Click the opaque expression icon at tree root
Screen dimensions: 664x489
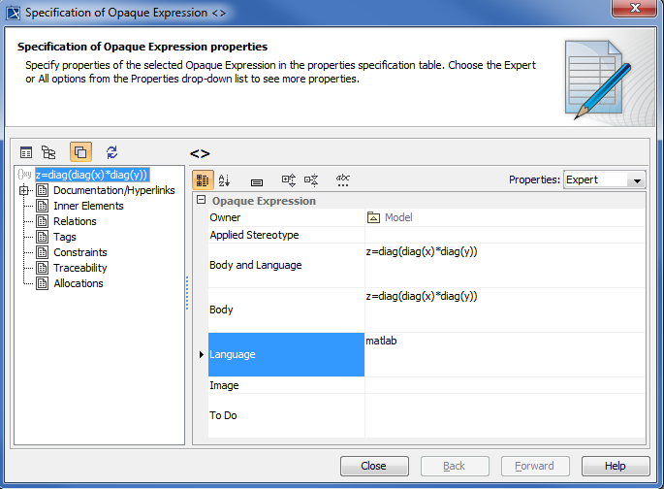tap(24, 175)
